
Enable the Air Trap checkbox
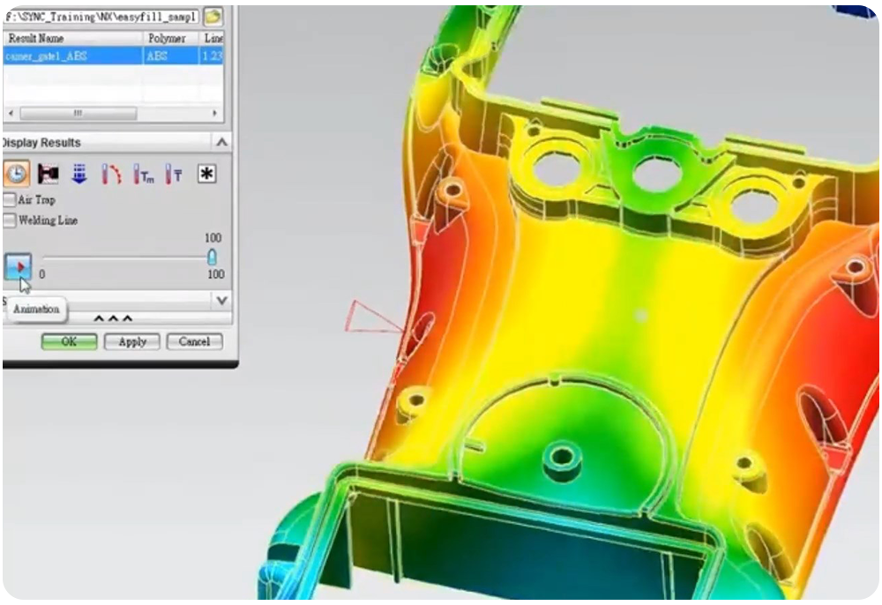click(8, 200)
